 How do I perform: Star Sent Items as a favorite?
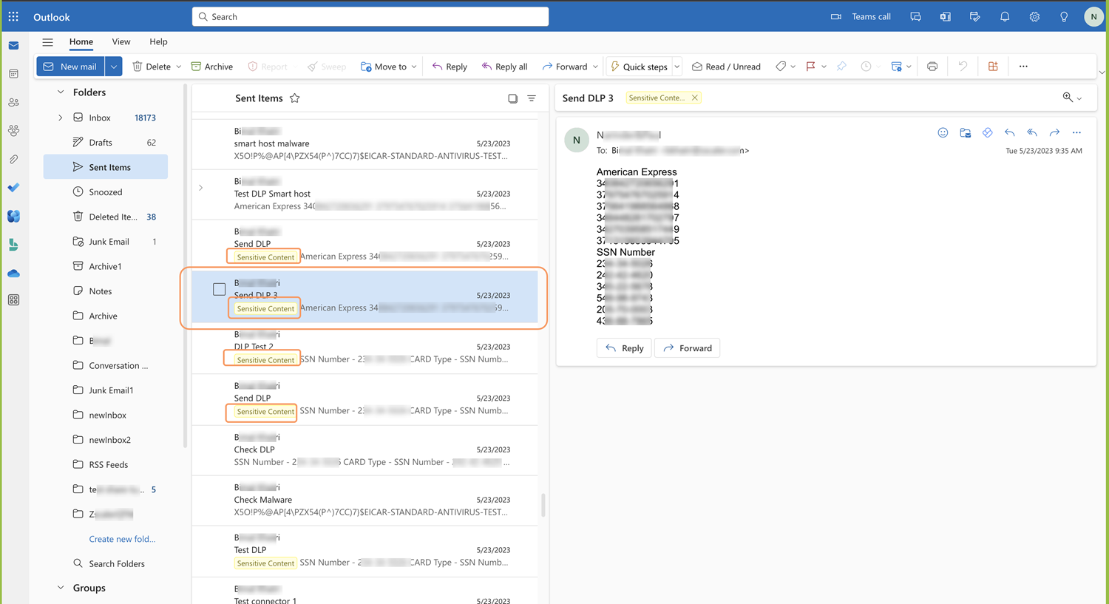(x=295, y=97)
